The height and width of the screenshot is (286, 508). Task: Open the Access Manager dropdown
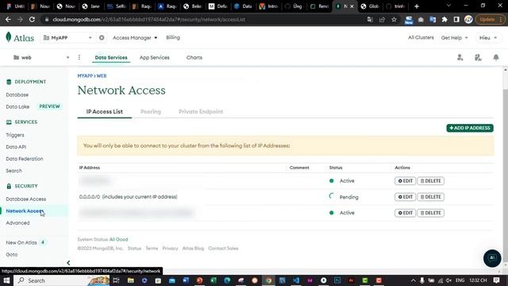[135, 37]
